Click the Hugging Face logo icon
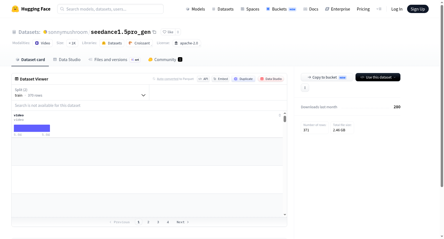This screenshot has width=444, height=239. pos(15,9)
